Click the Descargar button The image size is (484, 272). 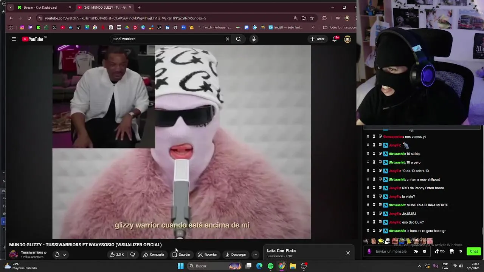pyautogui.click(x=235, y=255)
